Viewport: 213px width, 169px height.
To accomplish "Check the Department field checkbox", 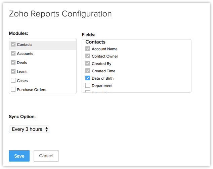I will 88,86.
